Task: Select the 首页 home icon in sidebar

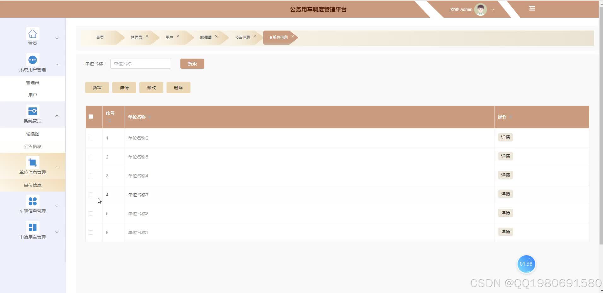Action: (32, 33)
